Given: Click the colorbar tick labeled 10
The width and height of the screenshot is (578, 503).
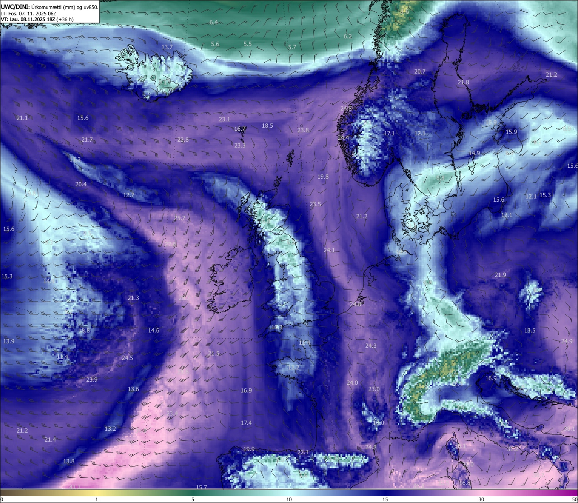Looking at the screenshot, I should point(289,499).
